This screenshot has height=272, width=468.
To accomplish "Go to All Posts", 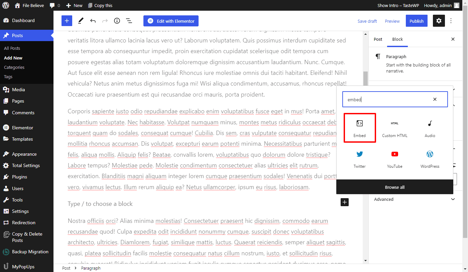I will click(x=12, y=48).
